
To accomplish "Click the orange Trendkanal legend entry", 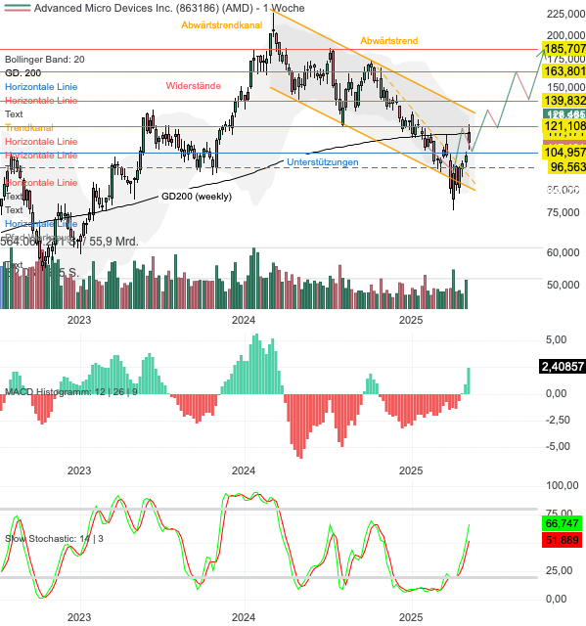I will point(29,128).
